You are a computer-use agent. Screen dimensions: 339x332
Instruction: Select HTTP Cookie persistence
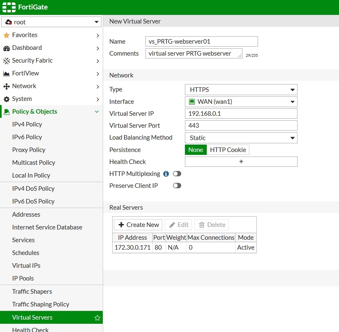[228, 150]
